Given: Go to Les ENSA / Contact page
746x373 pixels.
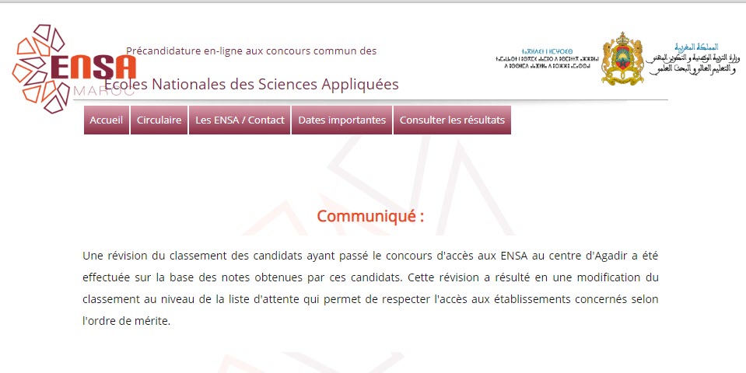Looking at the screenshot, I should [x=240, y=120].
